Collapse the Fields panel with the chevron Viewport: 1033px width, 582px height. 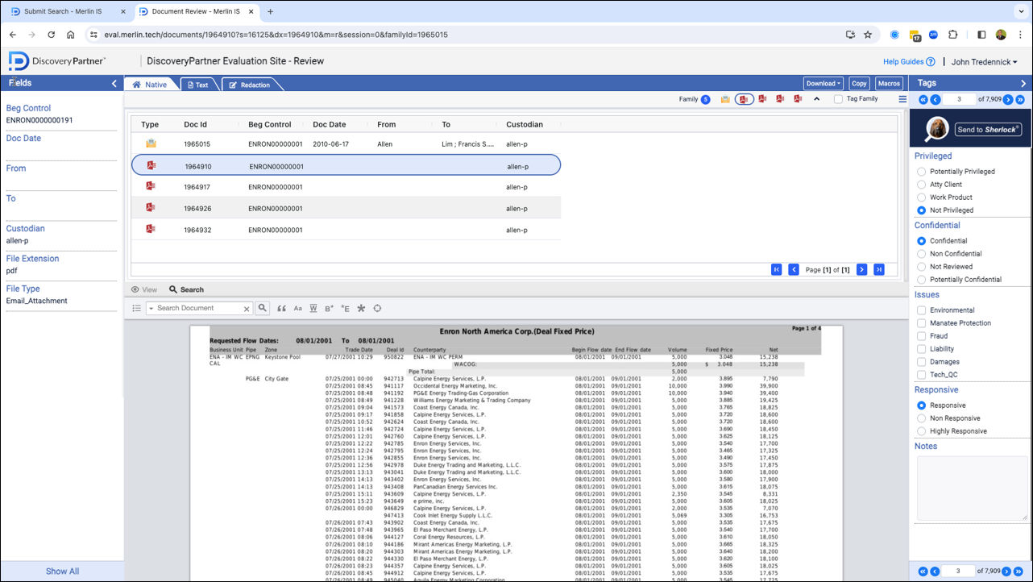(114, 84)
